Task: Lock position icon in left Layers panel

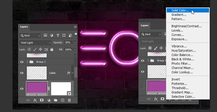Action: coord(40,49)
